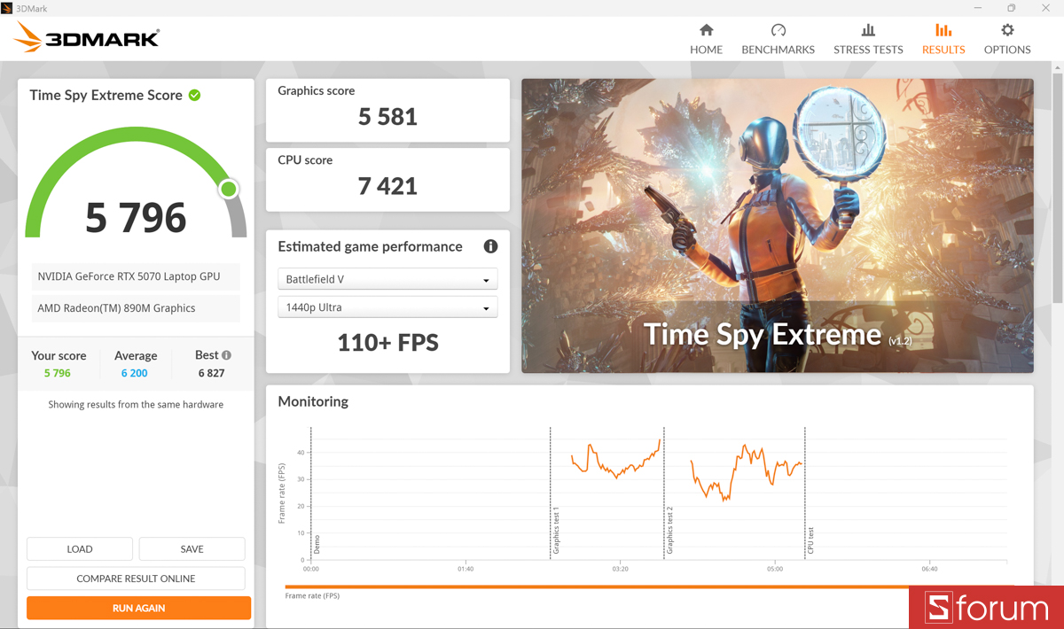Open the Battlefield V game dropdown

[x=387, y=279]
